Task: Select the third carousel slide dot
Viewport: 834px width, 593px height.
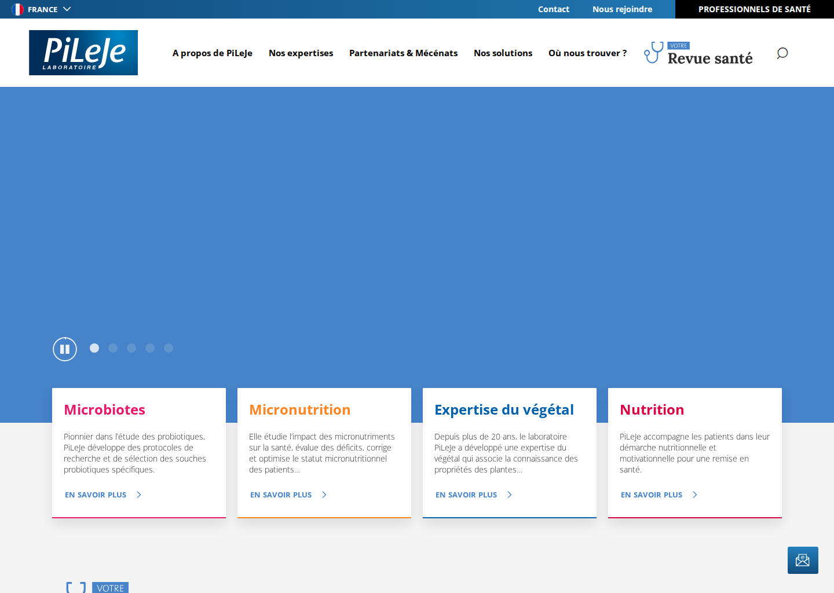Action: (131, 348)
